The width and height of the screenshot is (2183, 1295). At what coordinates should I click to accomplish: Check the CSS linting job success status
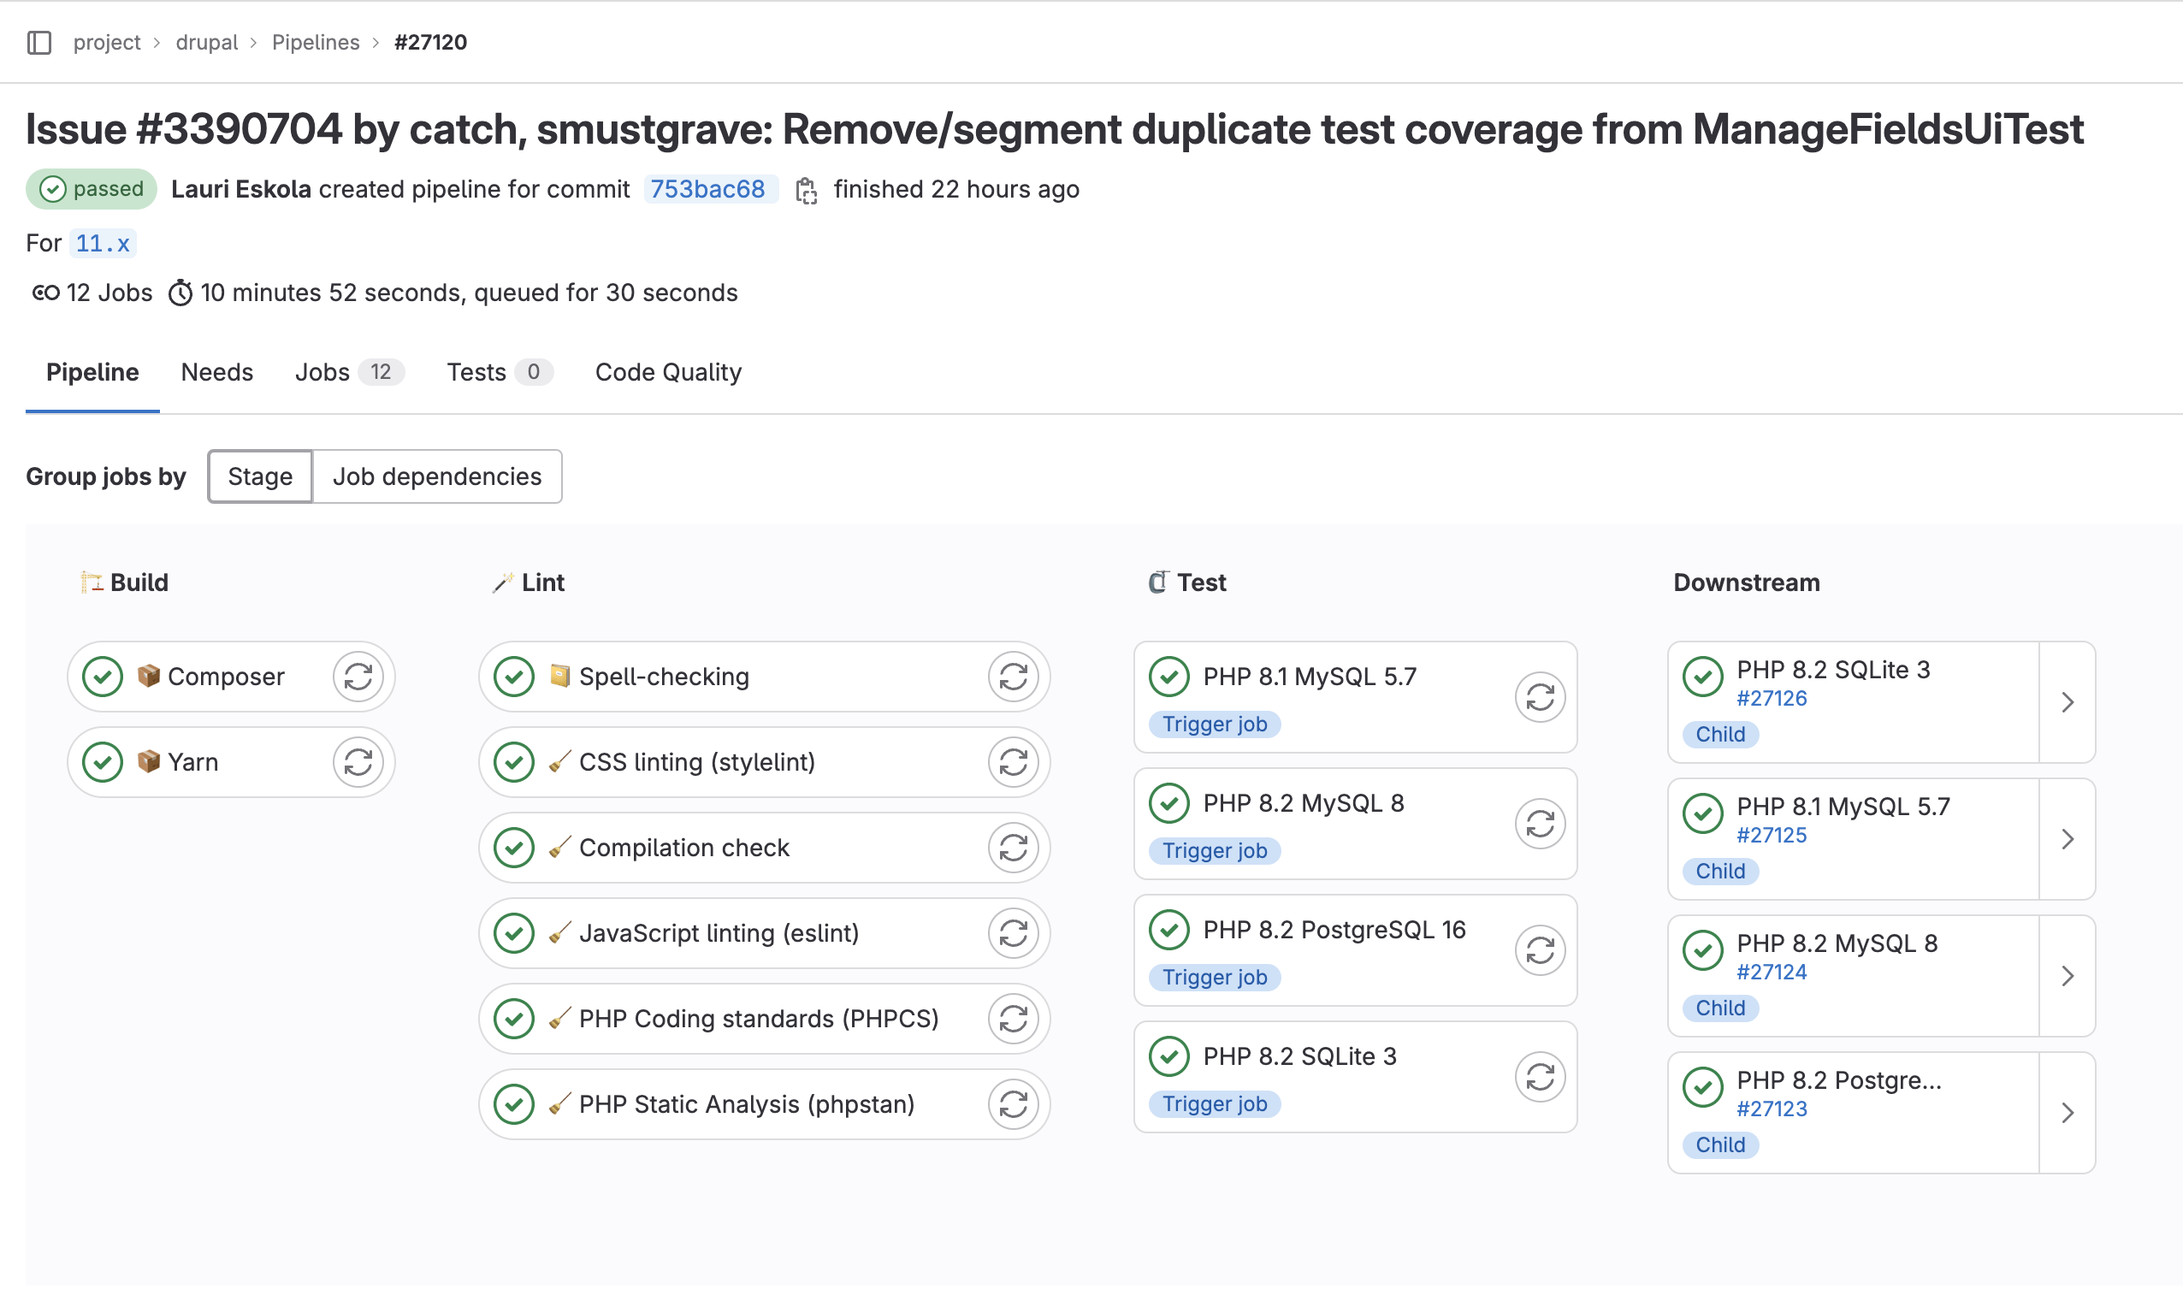[x=514, y=762]
